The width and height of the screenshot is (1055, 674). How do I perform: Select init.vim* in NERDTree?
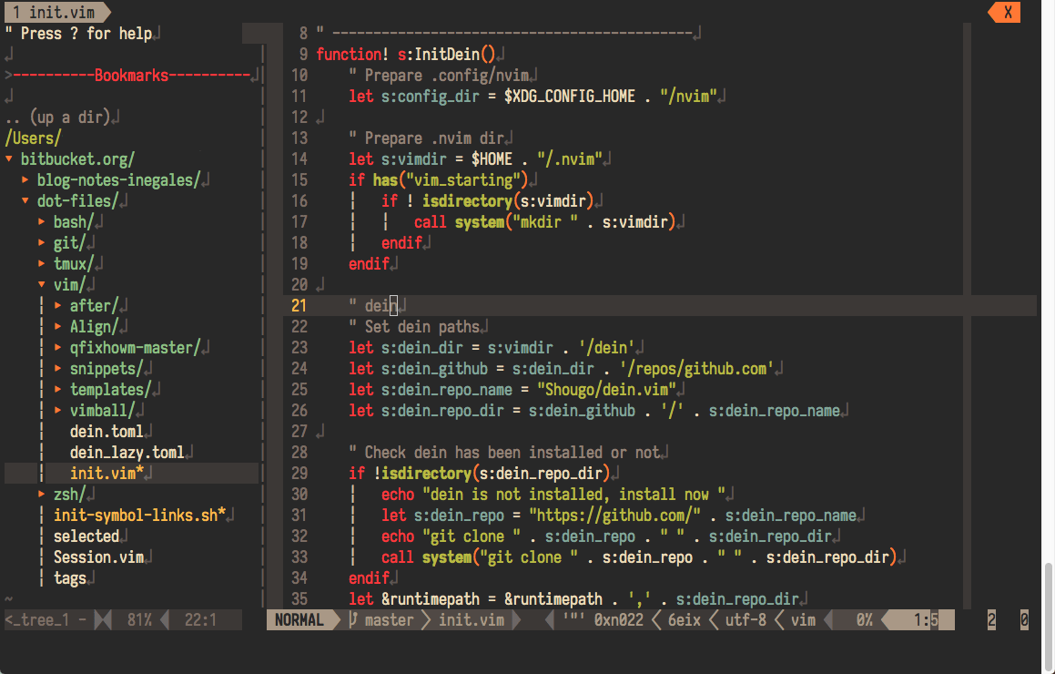(x=106, y=474)
